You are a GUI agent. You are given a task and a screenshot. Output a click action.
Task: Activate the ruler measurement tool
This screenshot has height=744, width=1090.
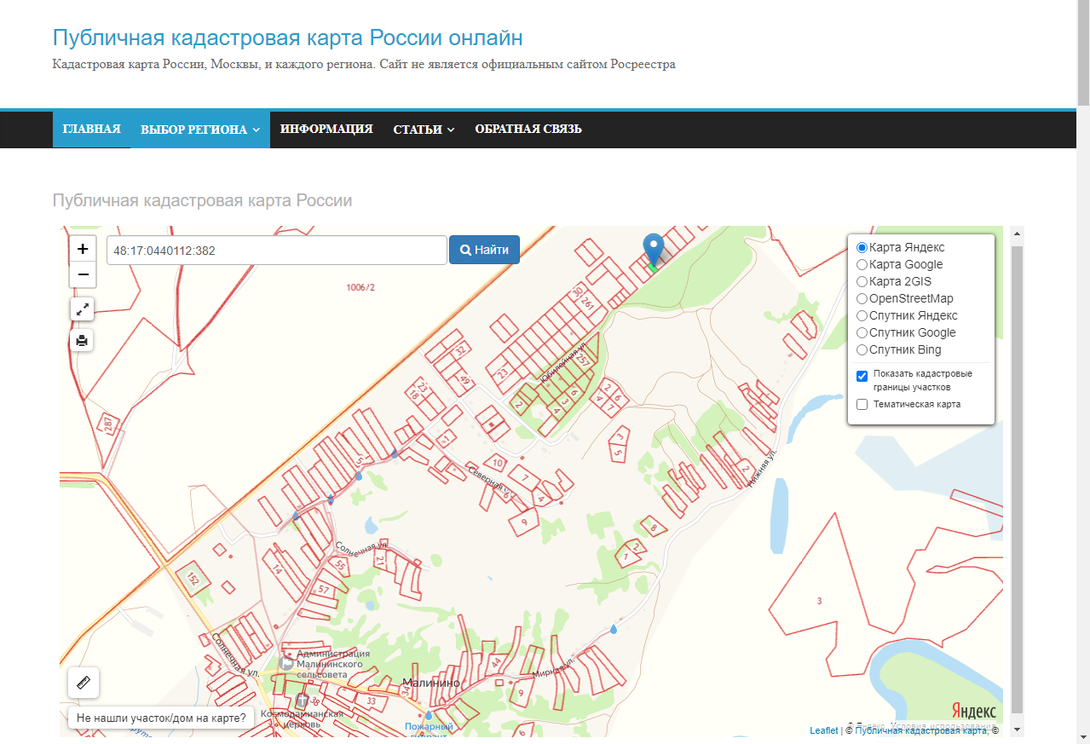[x=84, y=683]
